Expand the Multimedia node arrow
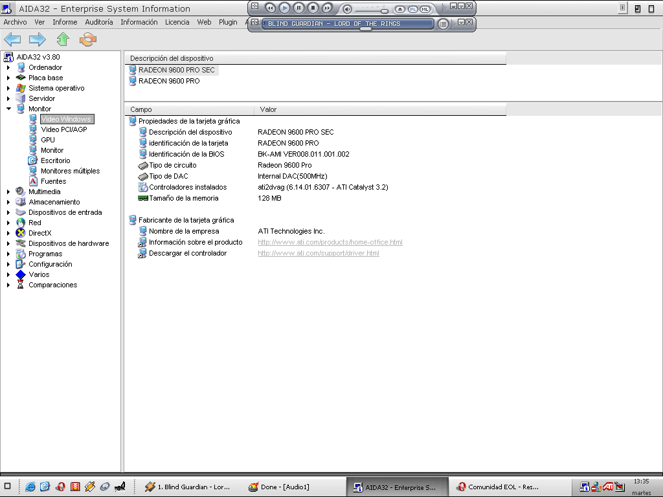663x497 pixels. [8, 192]
